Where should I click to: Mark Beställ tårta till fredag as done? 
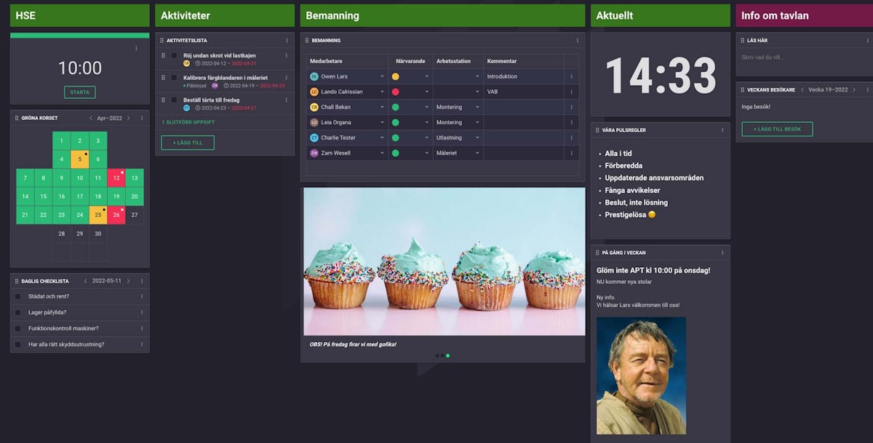point(174,99)
